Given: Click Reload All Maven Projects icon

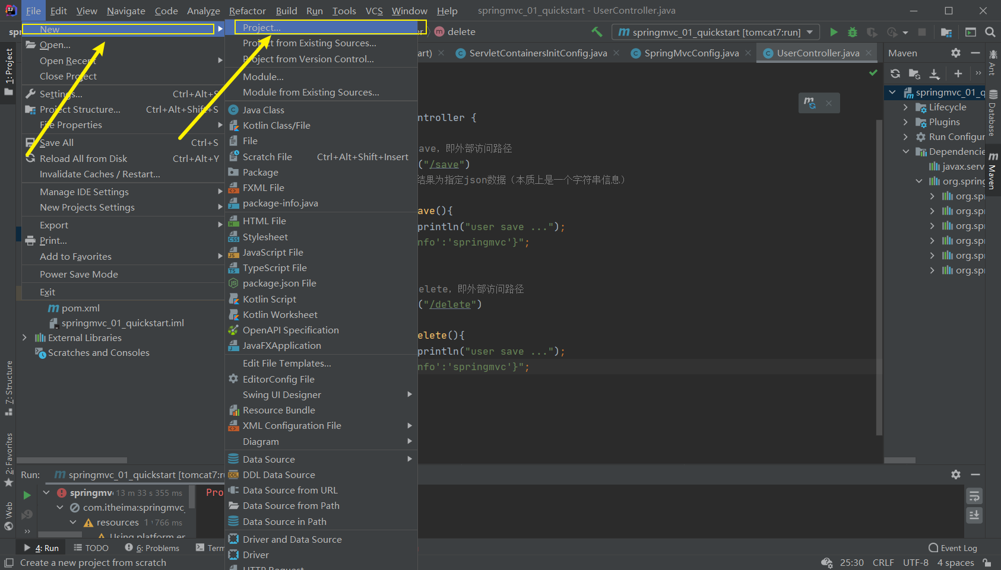Looking at the screenshot, I should [x=895, y=74].
